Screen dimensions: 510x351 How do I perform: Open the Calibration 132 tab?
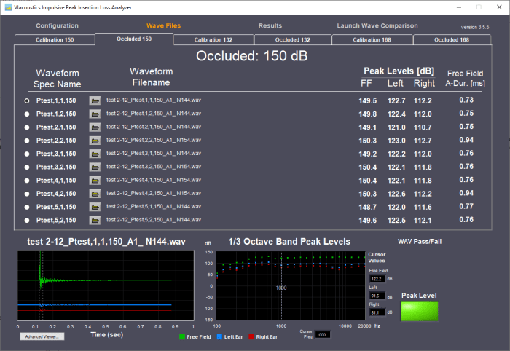[x=213, y=39]
